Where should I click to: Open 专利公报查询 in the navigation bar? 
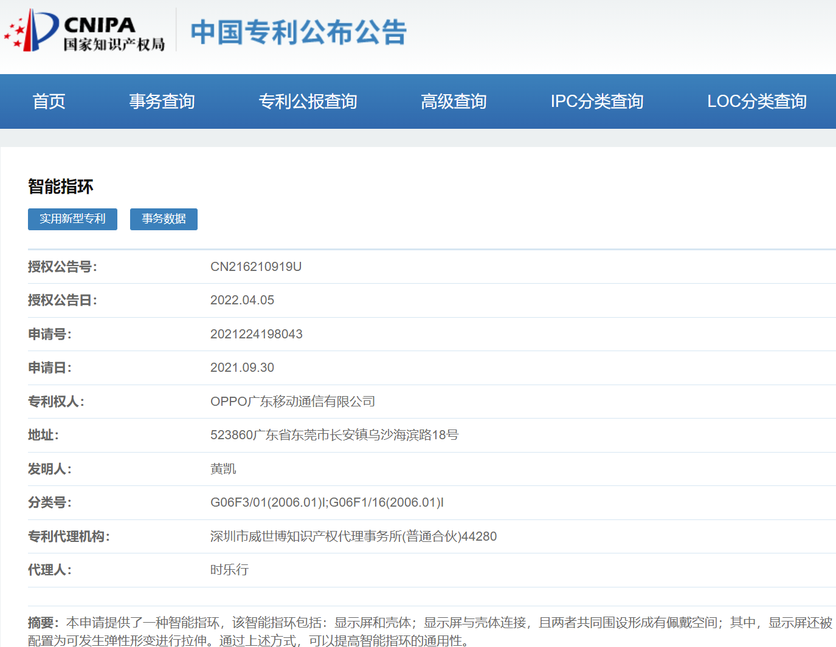coord(308,101)
